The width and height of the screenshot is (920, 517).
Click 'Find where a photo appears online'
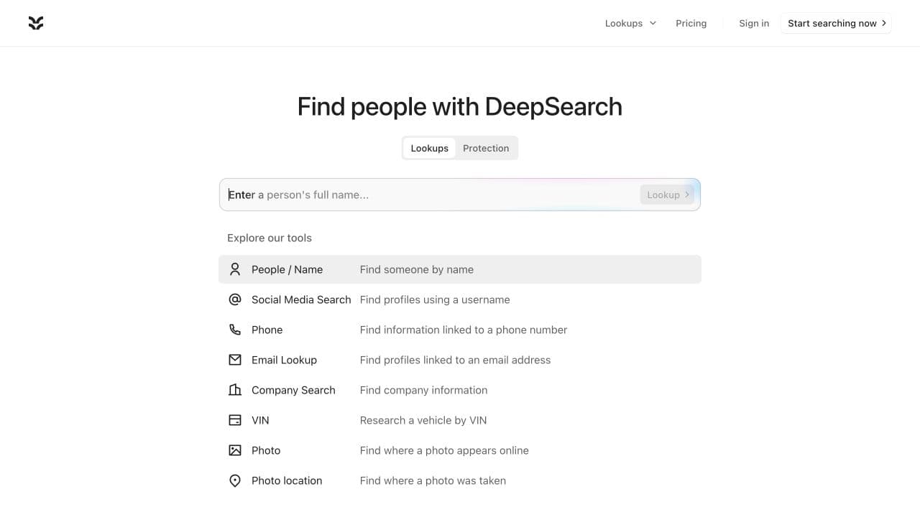[x=444, y=450]
